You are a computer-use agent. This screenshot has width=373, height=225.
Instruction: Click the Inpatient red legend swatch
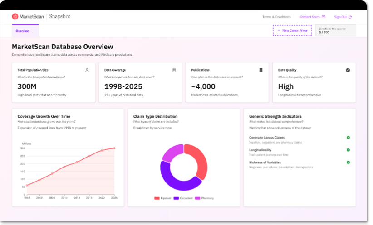(x=157, y=198)
